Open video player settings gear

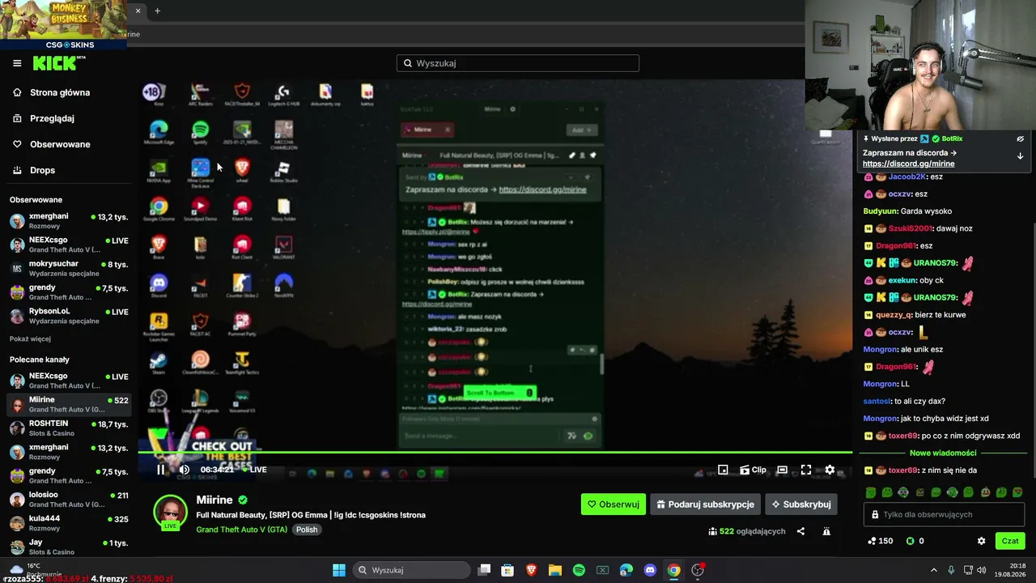(830, 470)
